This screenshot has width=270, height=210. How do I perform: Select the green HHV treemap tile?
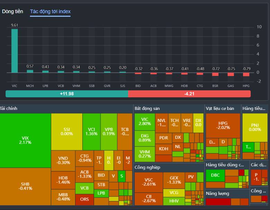pos(174,201)
